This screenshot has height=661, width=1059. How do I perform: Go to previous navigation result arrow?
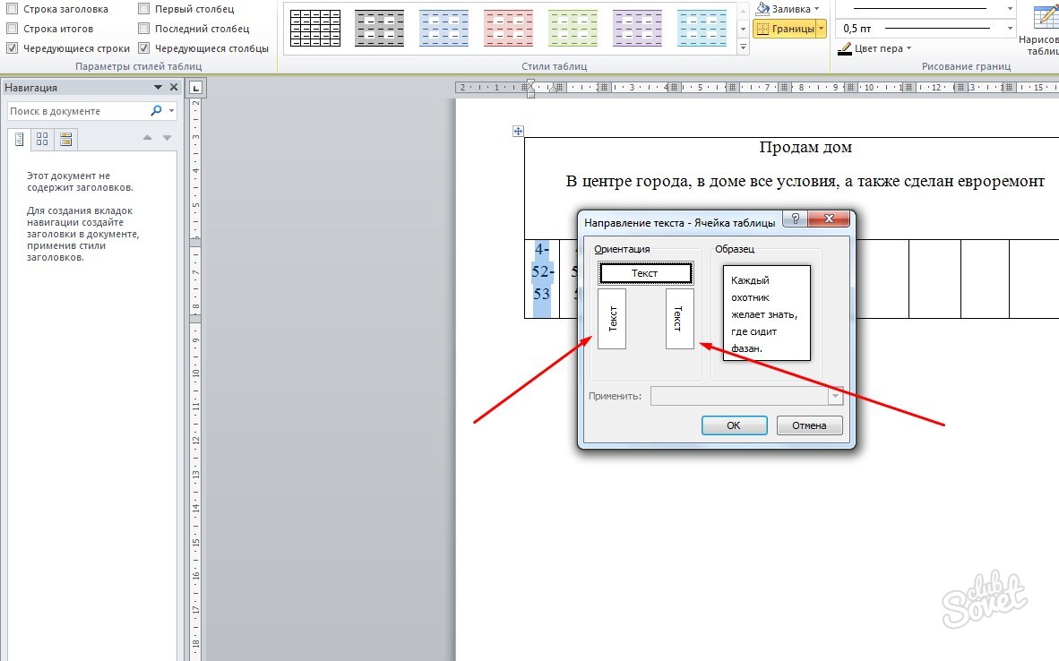[147, 138]
